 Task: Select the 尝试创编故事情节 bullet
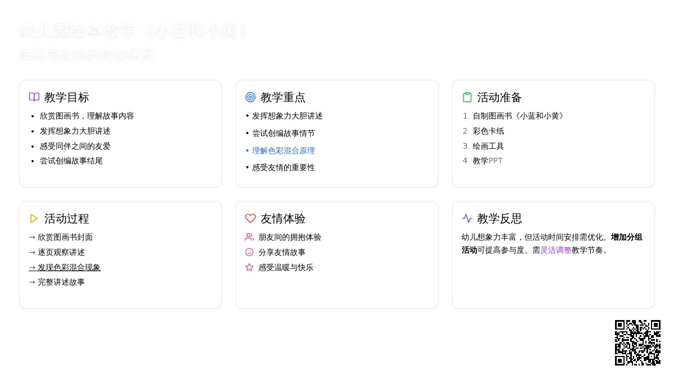pyautogui.click(x=284, y=133)
